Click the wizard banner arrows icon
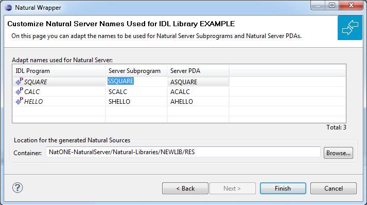The height and width of the screenshot is (205, 367). click(350, 28)
